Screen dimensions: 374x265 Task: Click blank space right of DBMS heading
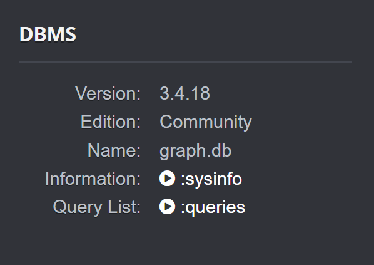[215, 34]
